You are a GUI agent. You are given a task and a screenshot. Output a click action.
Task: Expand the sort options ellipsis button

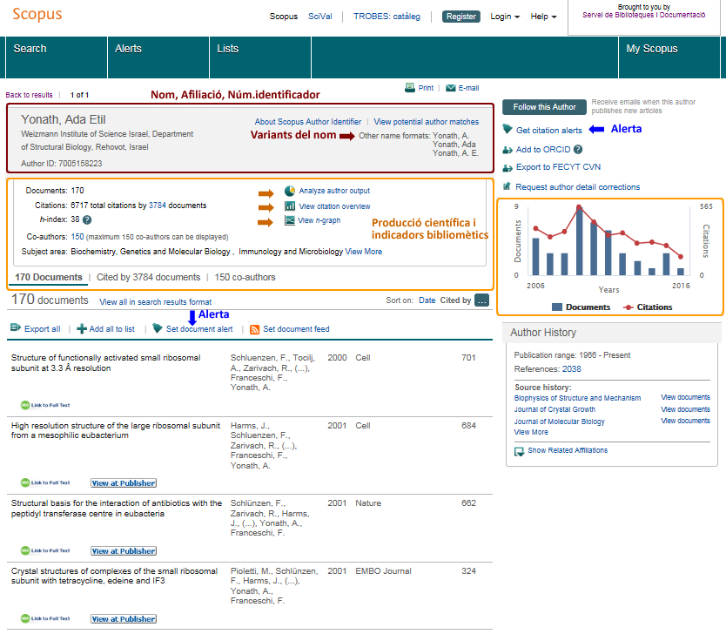481,300
